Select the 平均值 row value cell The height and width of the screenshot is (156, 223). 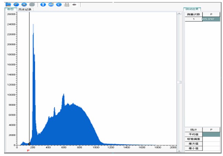pos(211,134)
